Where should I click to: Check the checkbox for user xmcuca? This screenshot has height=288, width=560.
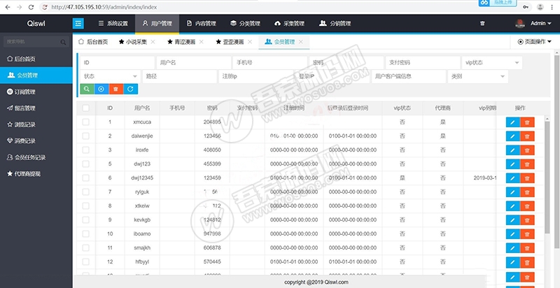[85, 122]
